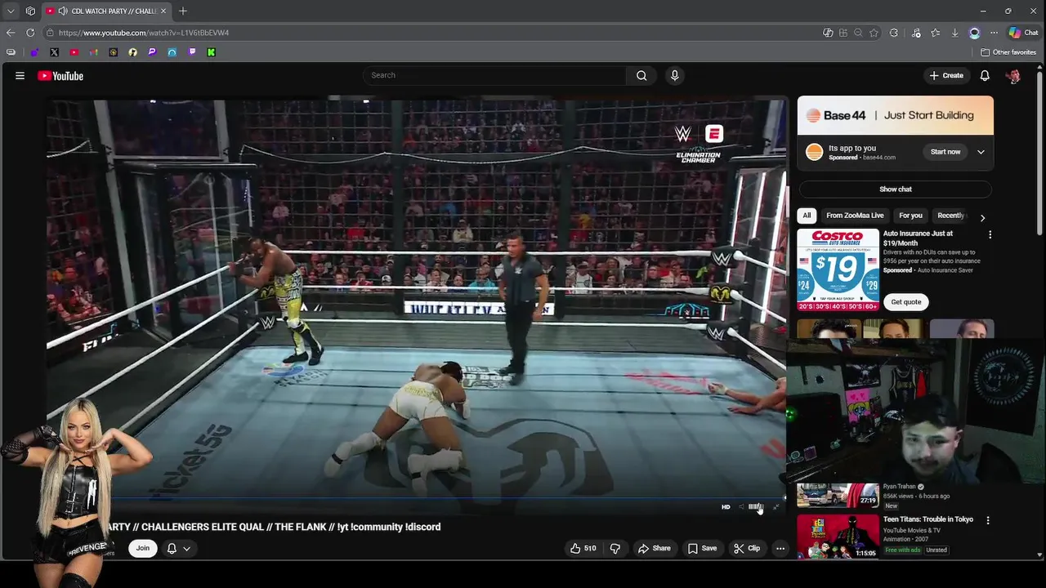Viewport: 1046px width, 588px height.
Task: Open the Ryan Trahan video thumbnail
Action: click(x=838, y=495)
